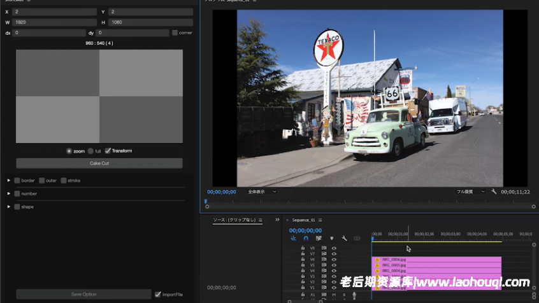539x303 pixels.
Task: Switch to the source clip tab
Action: [x=234, y=220]
